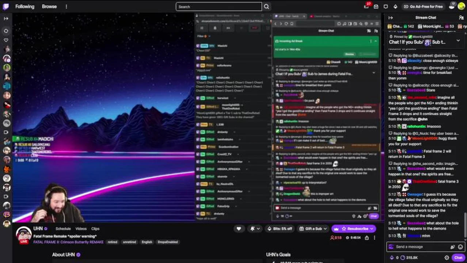Screen dimensions: 467x263
Task: Open notifications with the 27 badge
Action: [x=367, y=6]
